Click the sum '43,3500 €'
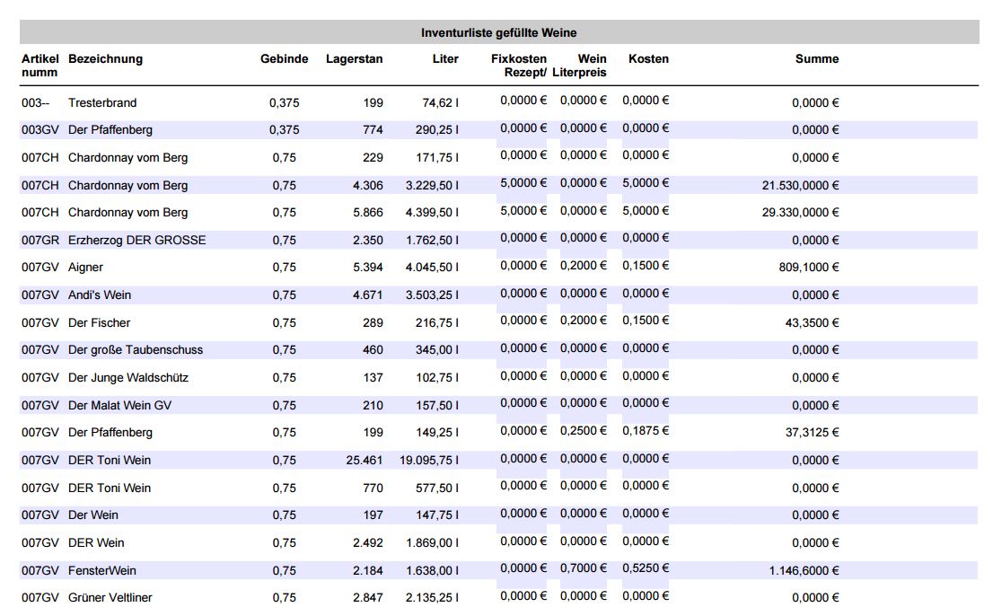Viewport: 993px width, 616px height. click(812, 323)
